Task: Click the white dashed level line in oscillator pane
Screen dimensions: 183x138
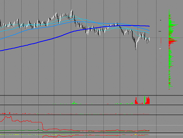Action: coord(91,125)
